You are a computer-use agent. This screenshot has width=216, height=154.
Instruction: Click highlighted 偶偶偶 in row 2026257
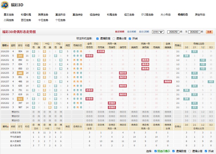[x=168, y=81]
